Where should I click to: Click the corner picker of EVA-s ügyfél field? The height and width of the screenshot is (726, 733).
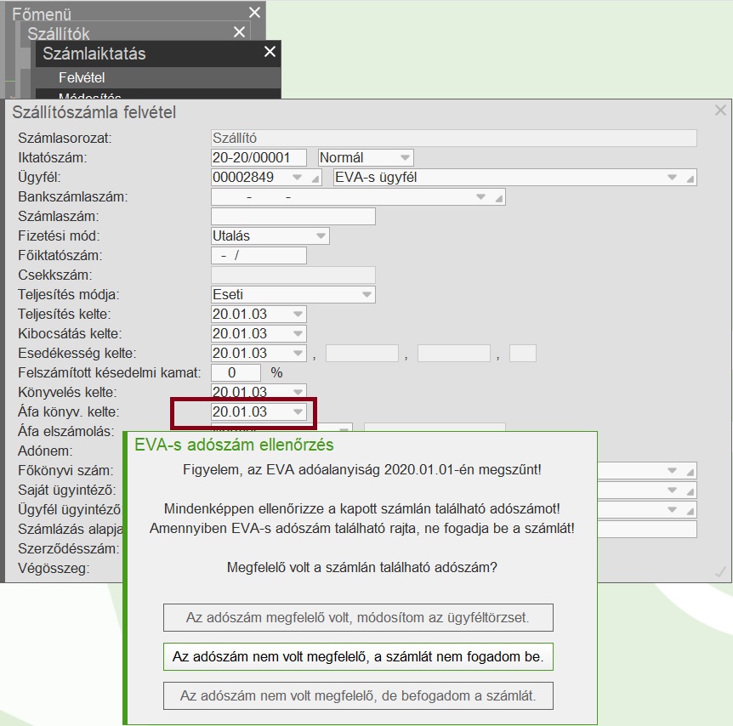[x=690, y=179]
